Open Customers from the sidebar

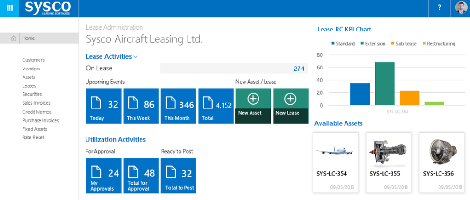point(33,60)
